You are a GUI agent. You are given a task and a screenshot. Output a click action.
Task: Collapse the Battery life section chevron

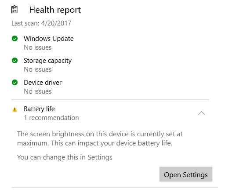click(x=201, y=113)
